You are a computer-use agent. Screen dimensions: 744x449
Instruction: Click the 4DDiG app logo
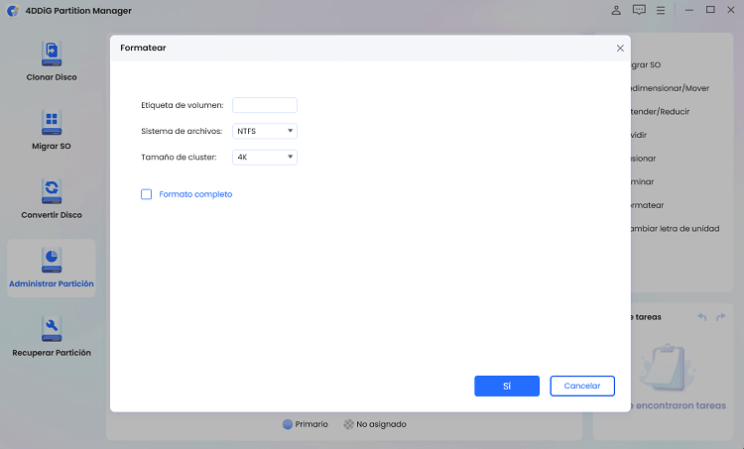pyautogui.click(x=13, y=11)
